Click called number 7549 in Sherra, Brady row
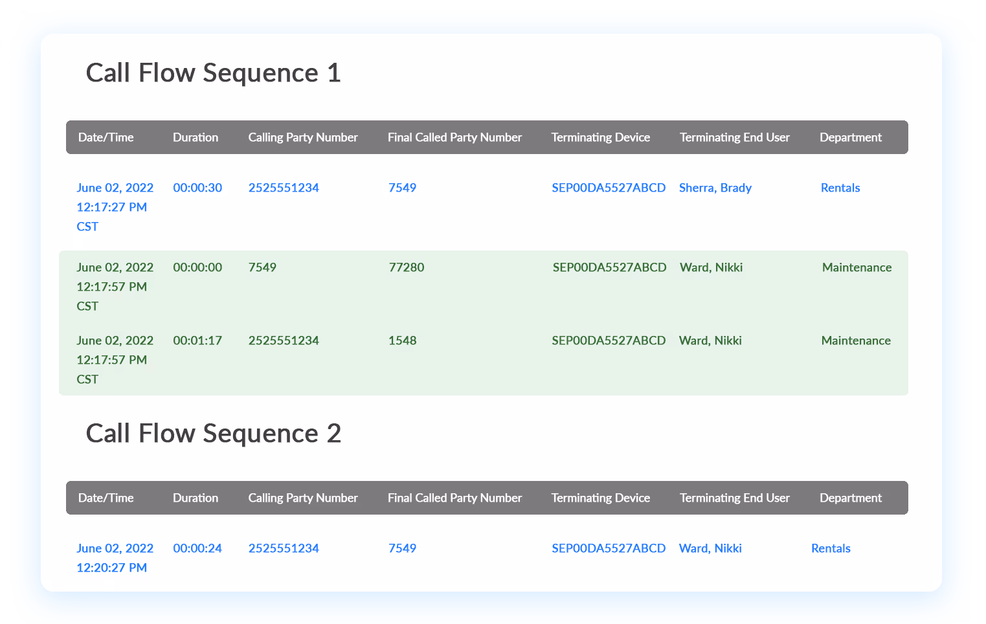 coord(402,188)
